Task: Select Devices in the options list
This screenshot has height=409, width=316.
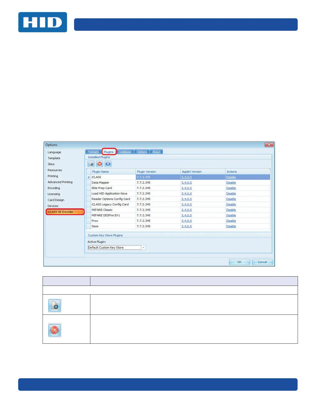Action: [x=53, y=206]
